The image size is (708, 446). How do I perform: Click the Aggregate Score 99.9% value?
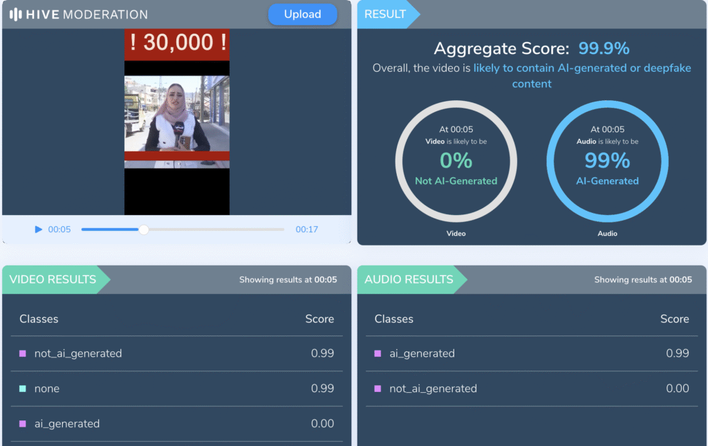[604, 48]
